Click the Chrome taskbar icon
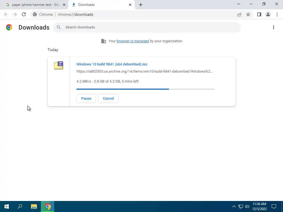This screenshot has height=212, width=283. [48, 206]
